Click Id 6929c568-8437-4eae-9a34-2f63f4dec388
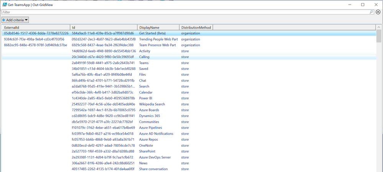Image resolution: width=383 pixels, height=172 pixels. (x=103, y=45)
